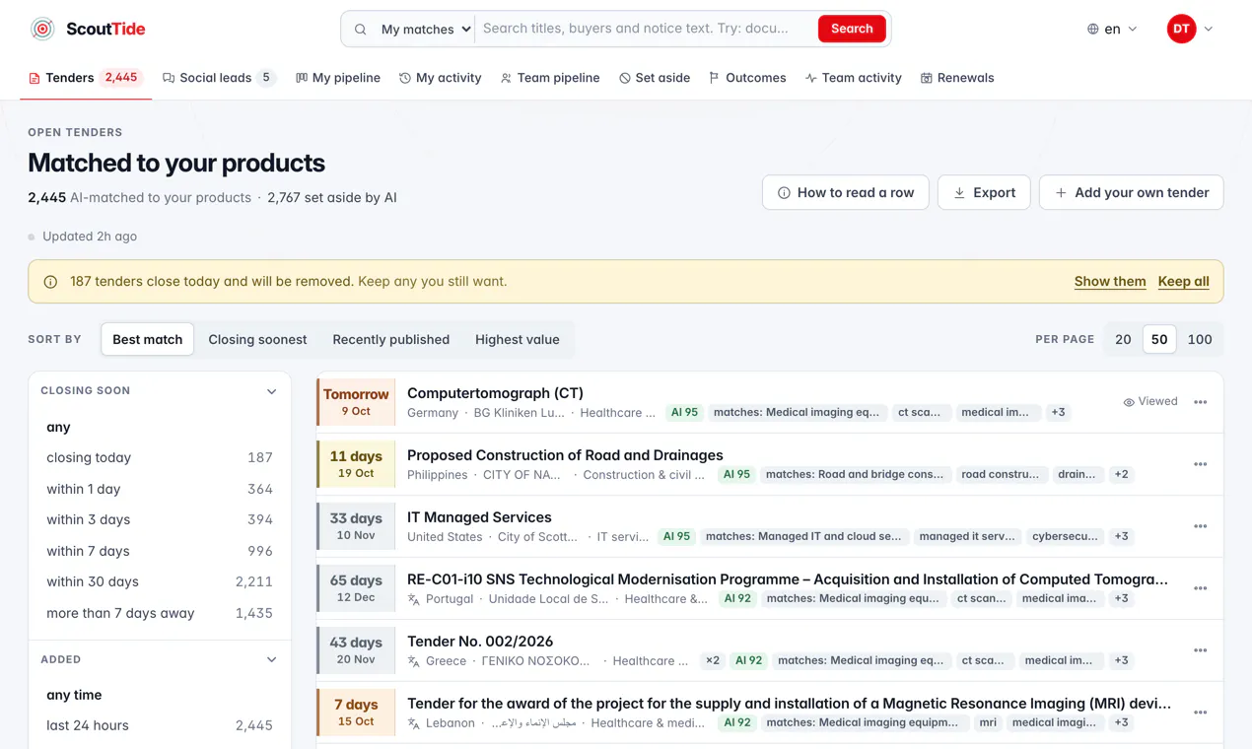
Task: Click the red Search button
Action: click(x=852, y=30)
